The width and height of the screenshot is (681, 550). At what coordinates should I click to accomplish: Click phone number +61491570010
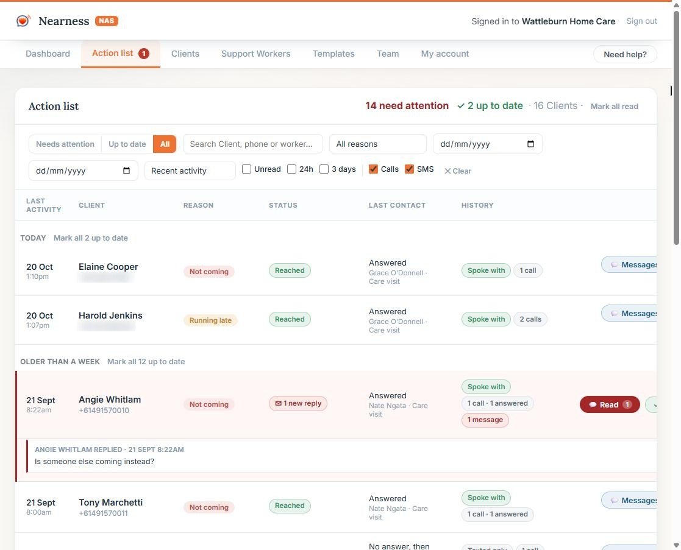(104, 411)
